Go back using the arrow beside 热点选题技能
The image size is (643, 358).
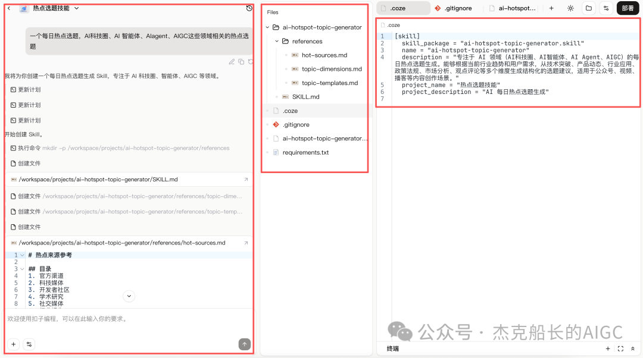(8, 8)
